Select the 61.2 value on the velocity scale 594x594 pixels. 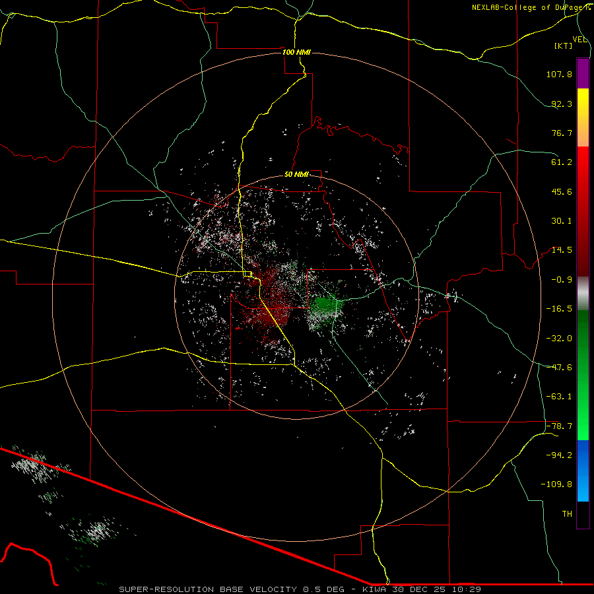point(562,162)
